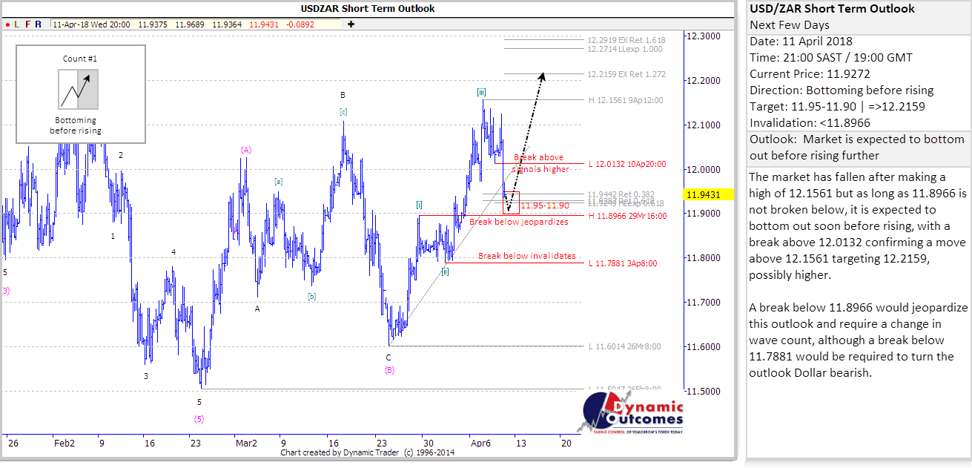The height and width of the screenshot is (468, 972).
Task: Click the H 11.8966 29Mr16:00 label
Action: [627, 216]
